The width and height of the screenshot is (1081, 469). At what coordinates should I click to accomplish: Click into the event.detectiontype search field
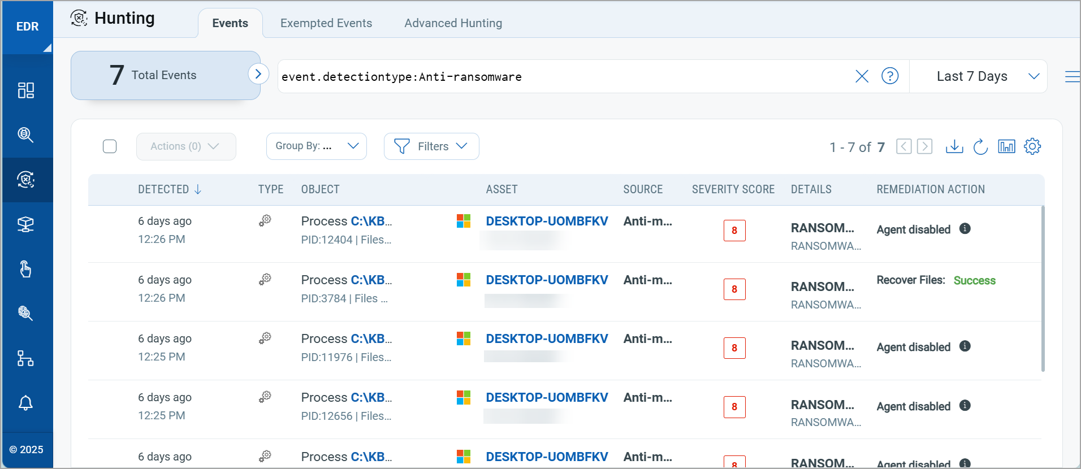(565, 77)
